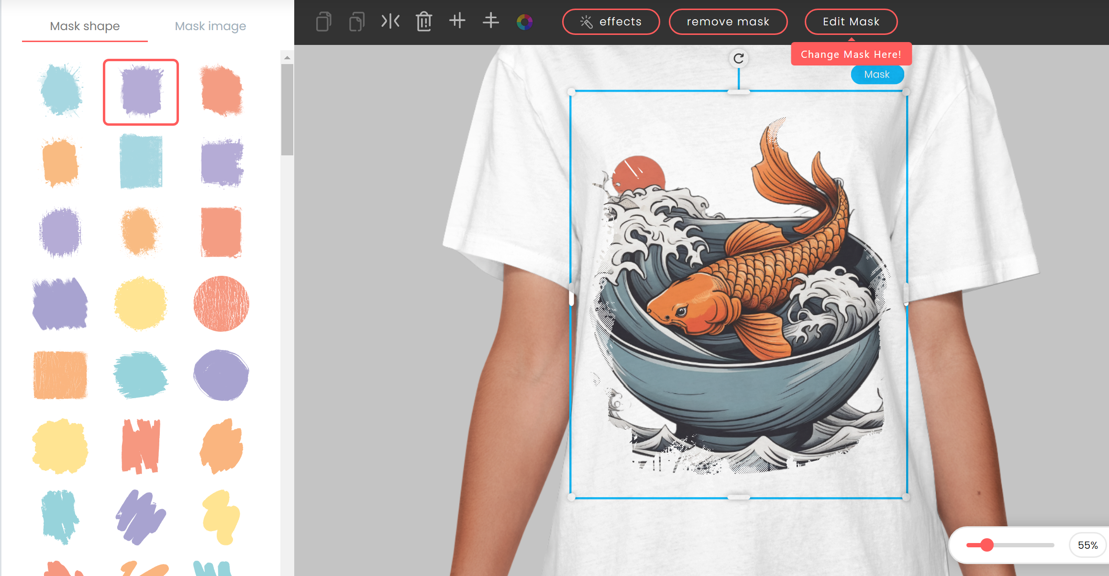Viewport: 1109px width, 576px height.
Task: Click the 55% zoom value field
Action: click(1088, 545)
